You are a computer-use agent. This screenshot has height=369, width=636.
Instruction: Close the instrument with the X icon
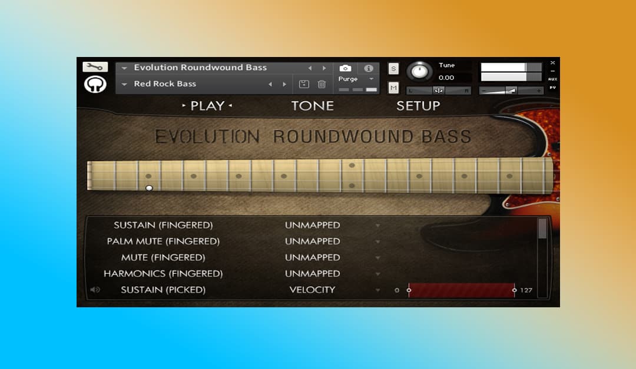(552, 63)
